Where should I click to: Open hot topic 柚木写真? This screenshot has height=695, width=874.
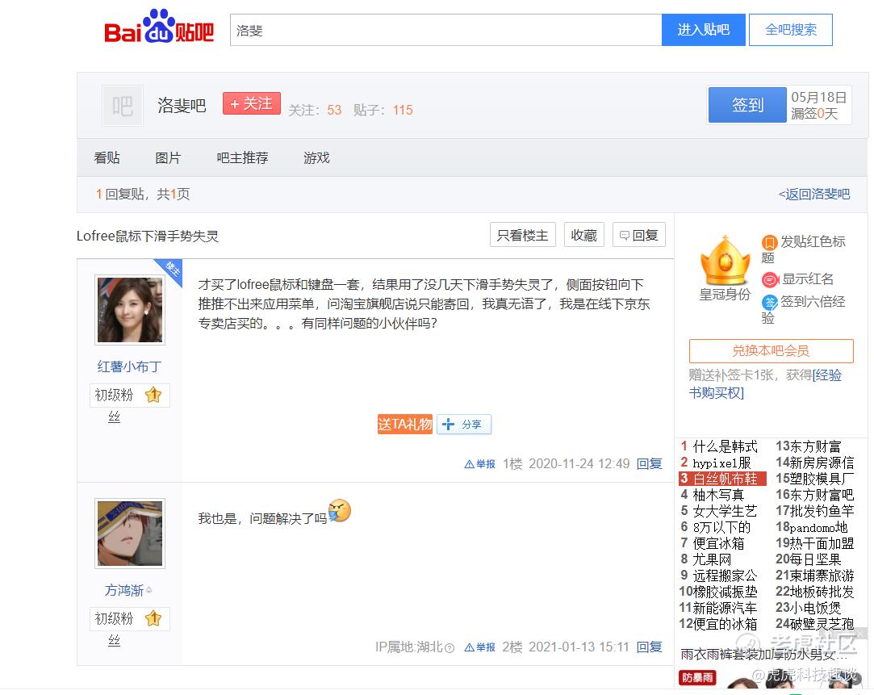coord(718,495)
